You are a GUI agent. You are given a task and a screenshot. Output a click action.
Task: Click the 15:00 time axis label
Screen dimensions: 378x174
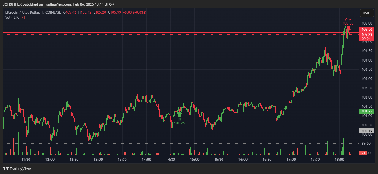(x=194, y=159)
